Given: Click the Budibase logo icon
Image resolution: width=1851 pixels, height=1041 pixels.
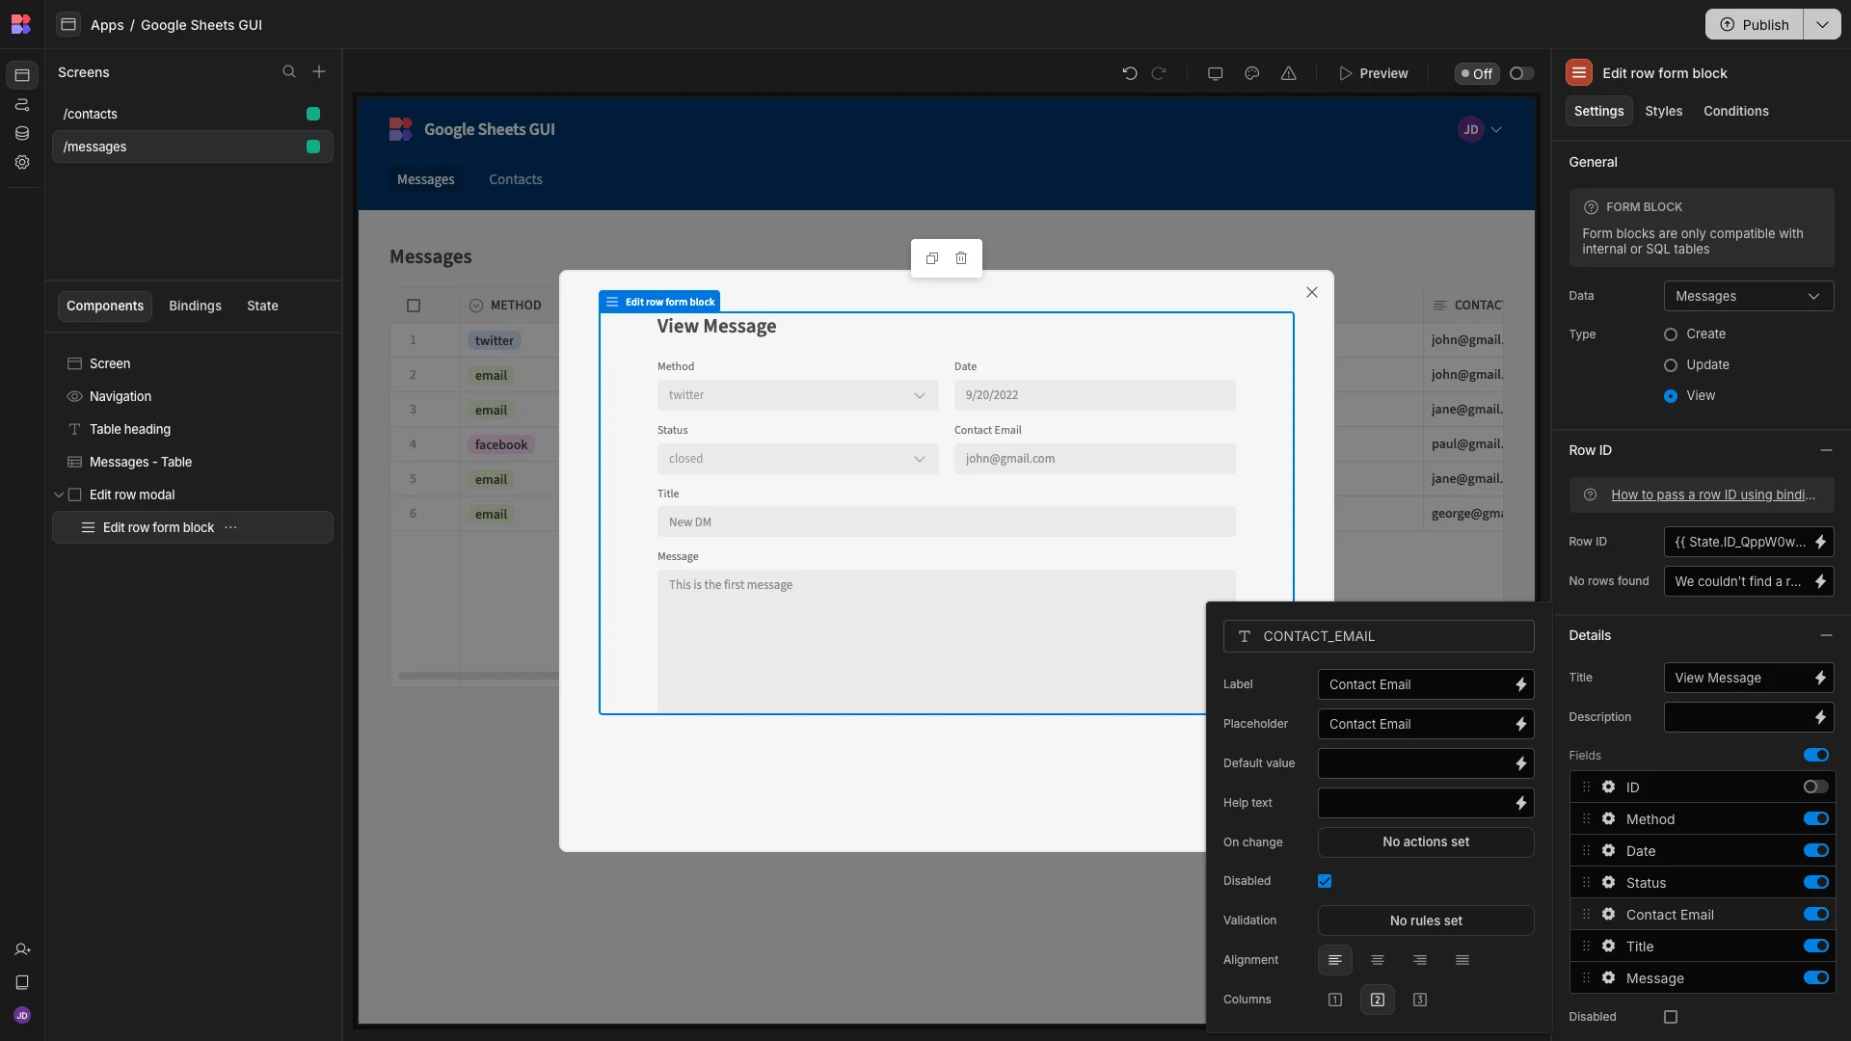Looking at the screenshot, I should tap(21, 24).
